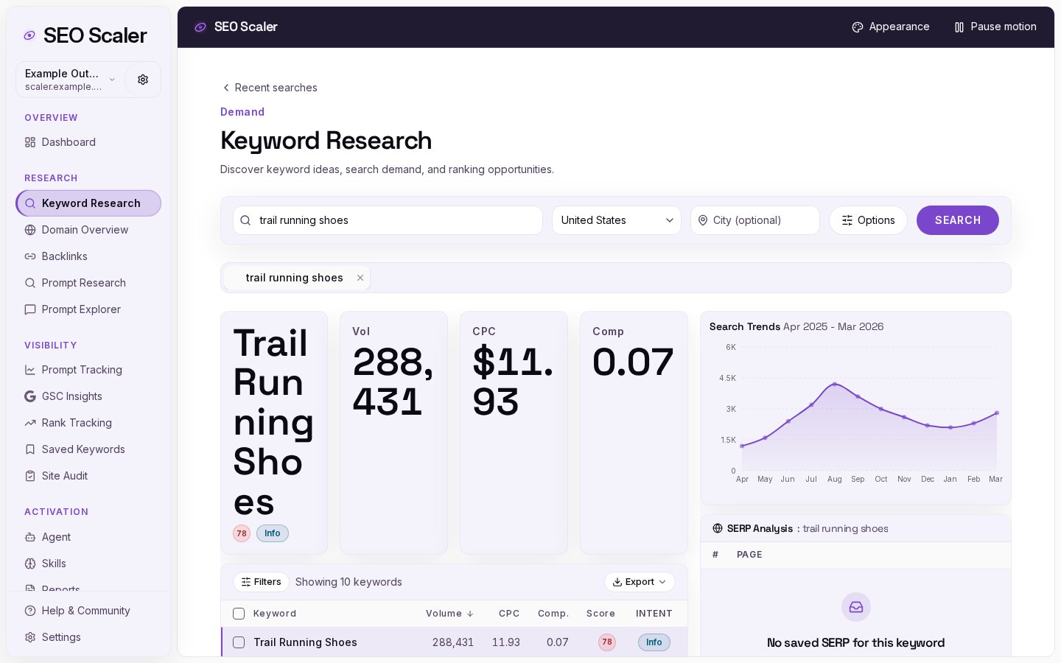Open search Options
The height and width of the screenshot is (663, 1061).
tap(868, 220)
